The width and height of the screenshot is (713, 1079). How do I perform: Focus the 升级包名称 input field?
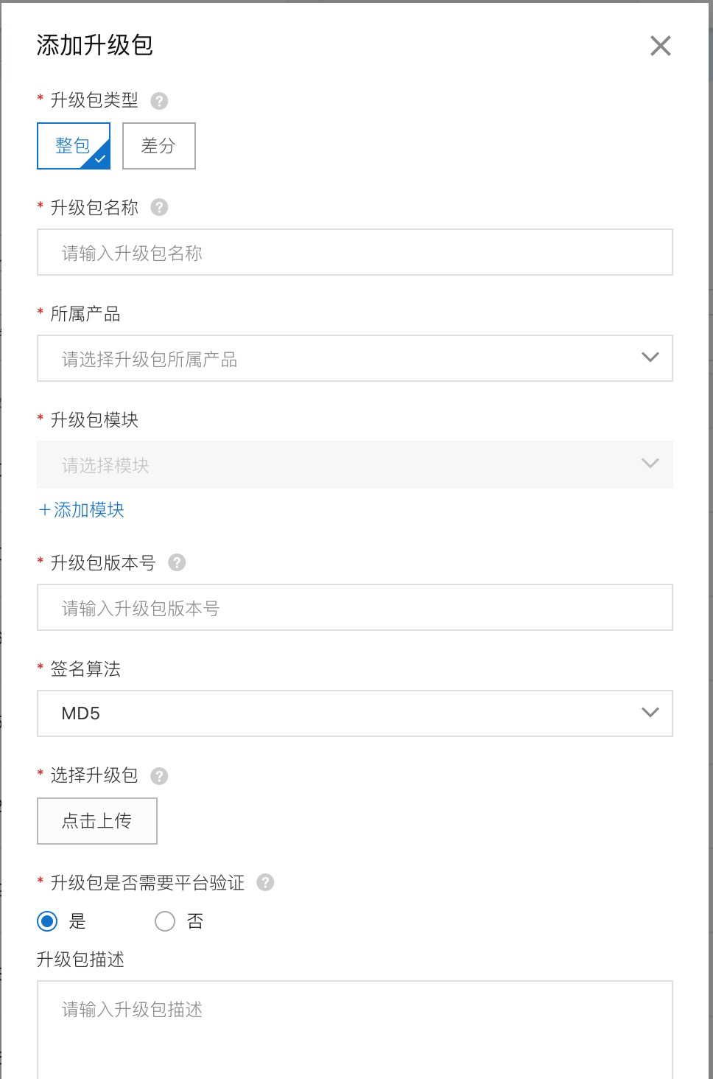[x=355, y=252]
